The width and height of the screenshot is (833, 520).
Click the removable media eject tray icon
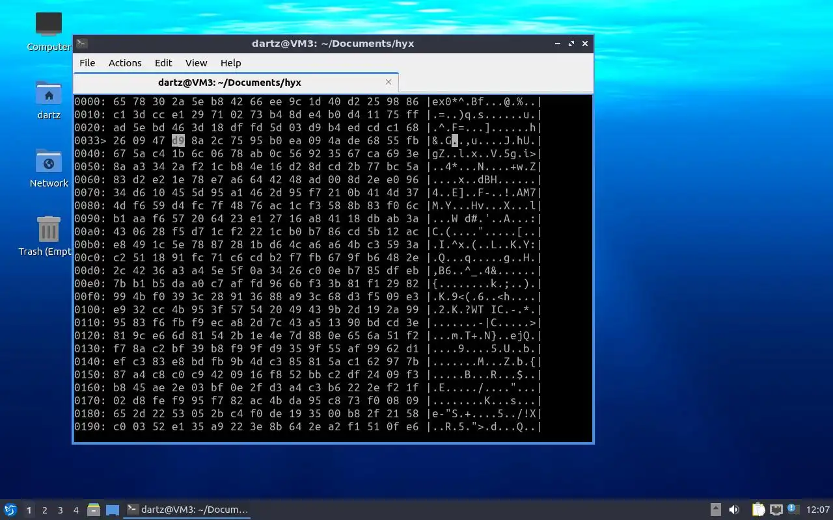(715, 510)
